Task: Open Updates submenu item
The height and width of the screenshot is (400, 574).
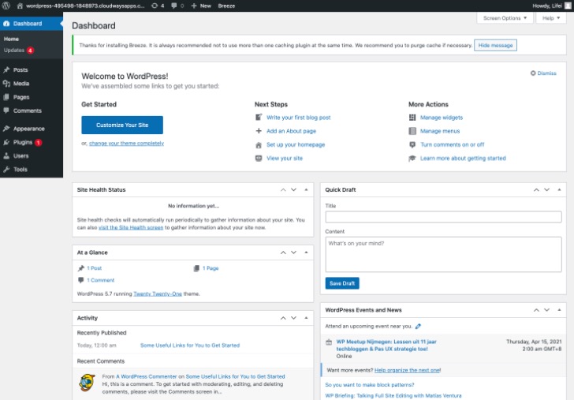Action: tap(14, 50)
